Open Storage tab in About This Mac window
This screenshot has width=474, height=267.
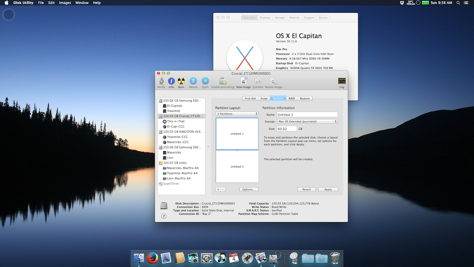[x=279, y=18]
